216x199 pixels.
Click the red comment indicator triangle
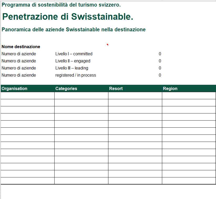point(107,45)
